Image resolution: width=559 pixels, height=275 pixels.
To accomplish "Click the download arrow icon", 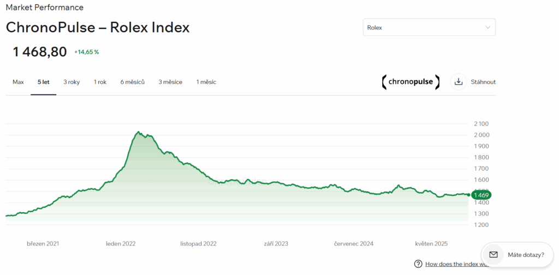I will click(x=459, y=82).
